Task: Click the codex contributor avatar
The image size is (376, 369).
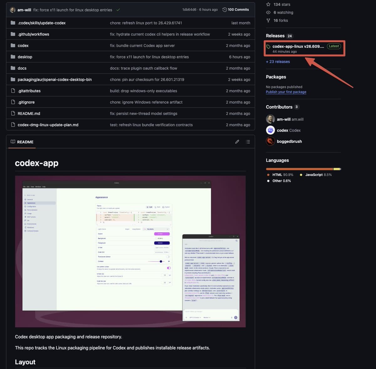Action: click(x=270, y=130)
